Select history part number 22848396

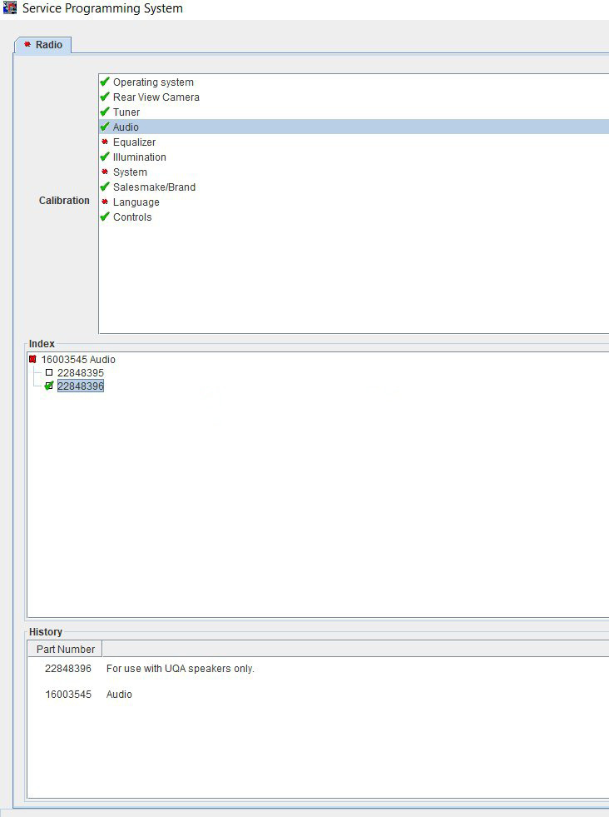(x=68, y=669)
